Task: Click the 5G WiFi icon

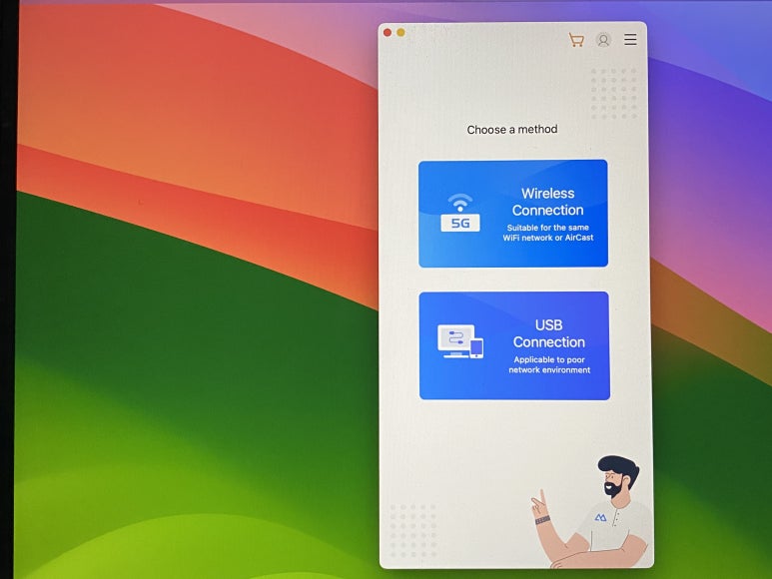Action: tap(460, 213)
